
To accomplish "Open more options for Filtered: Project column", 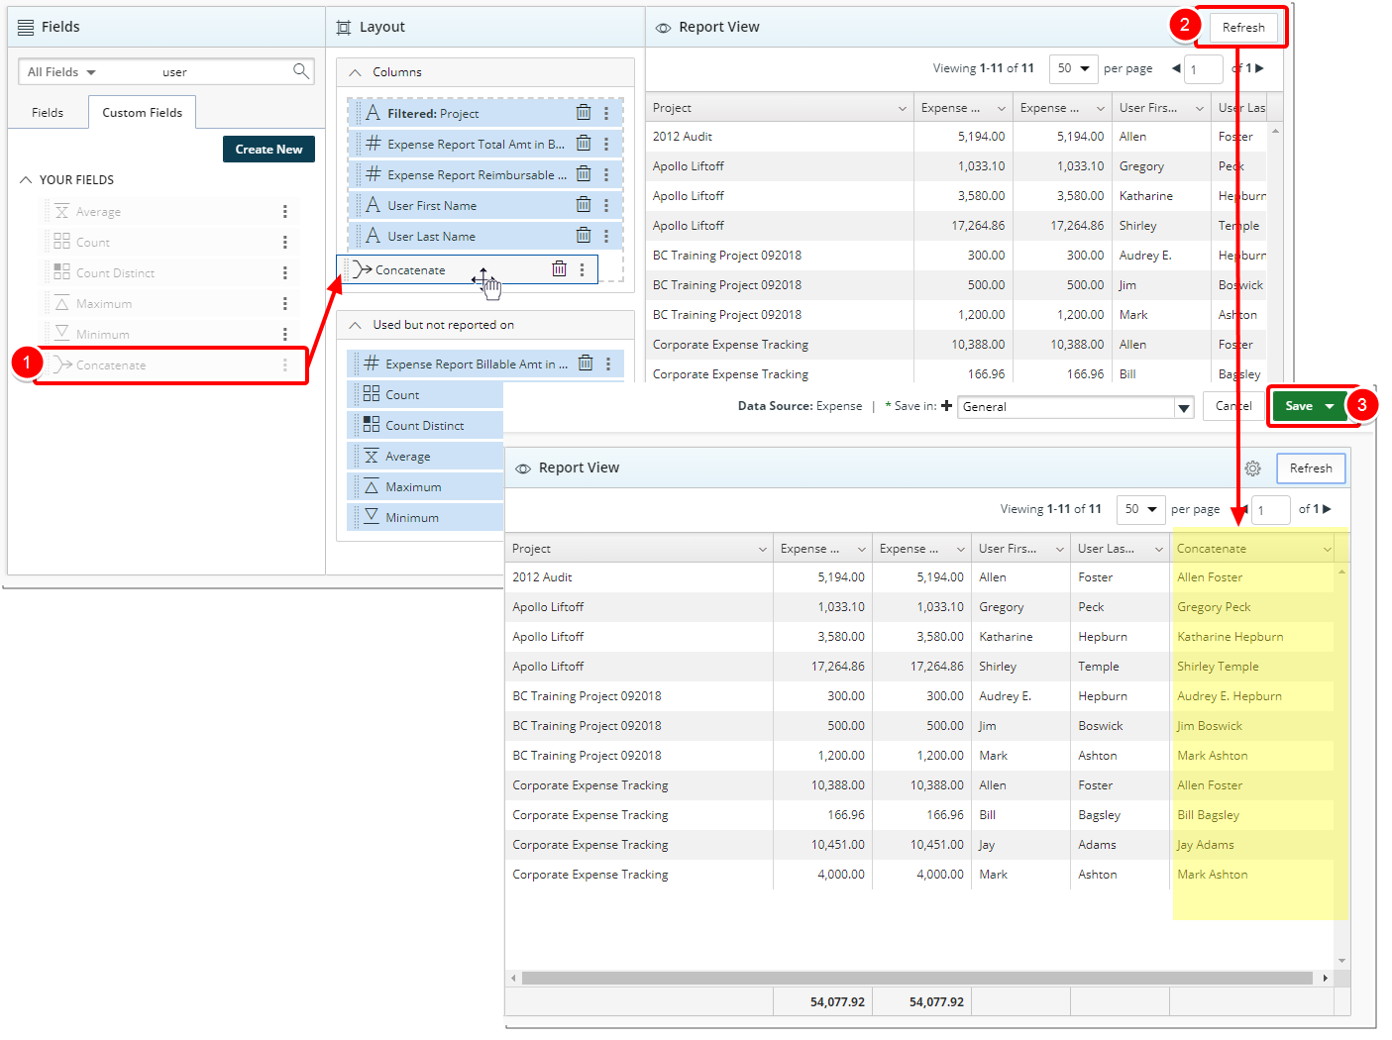I will 606,113.
